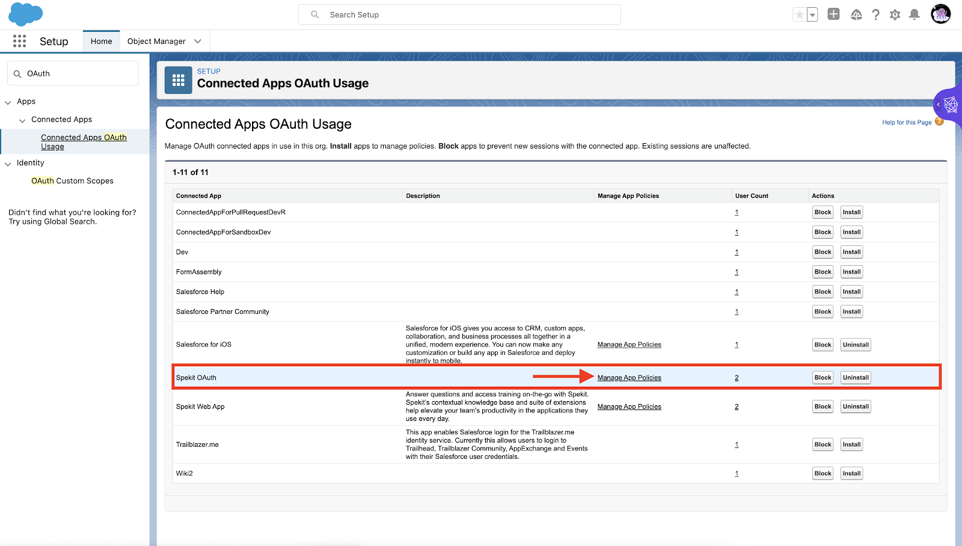
Task: Open OAuth Custom Scopes in the sidebar
Action: click(72, 181)
